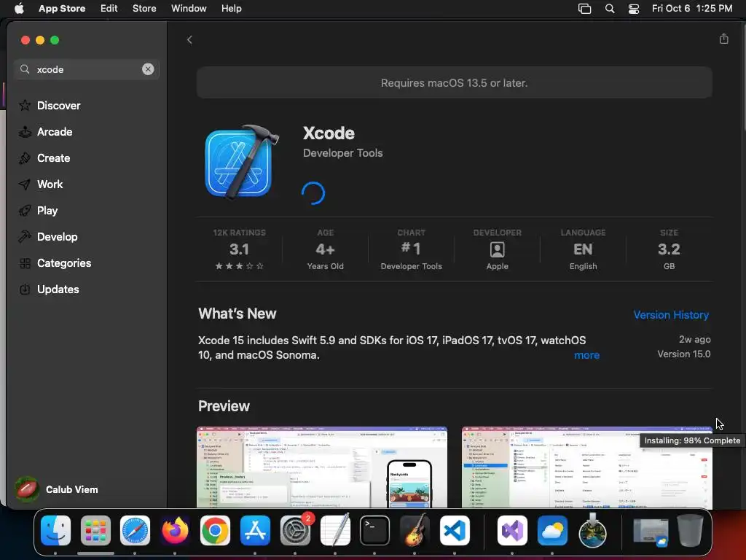Image resolution: width=746 pixels, height=560 pixels.
Task: Click the Calub Viem avatar picture
Action: 27,489
